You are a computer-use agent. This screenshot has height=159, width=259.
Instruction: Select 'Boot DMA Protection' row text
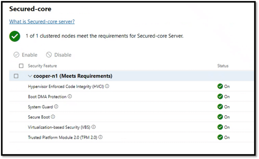pos(47,96)
